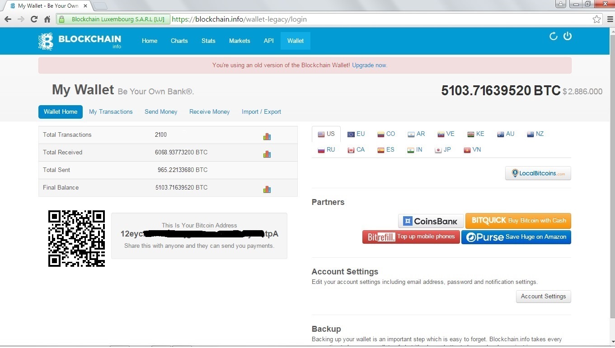Click the Upgrade now link
The image size is (615, 348).
point(369,65)
